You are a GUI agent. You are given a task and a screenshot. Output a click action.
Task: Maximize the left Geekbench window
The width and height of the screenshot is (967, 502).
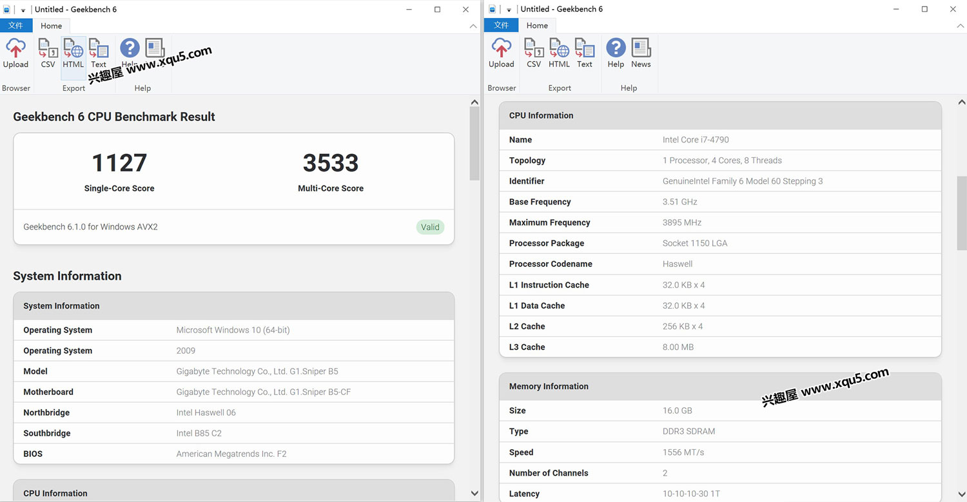[x=437, y=10]
